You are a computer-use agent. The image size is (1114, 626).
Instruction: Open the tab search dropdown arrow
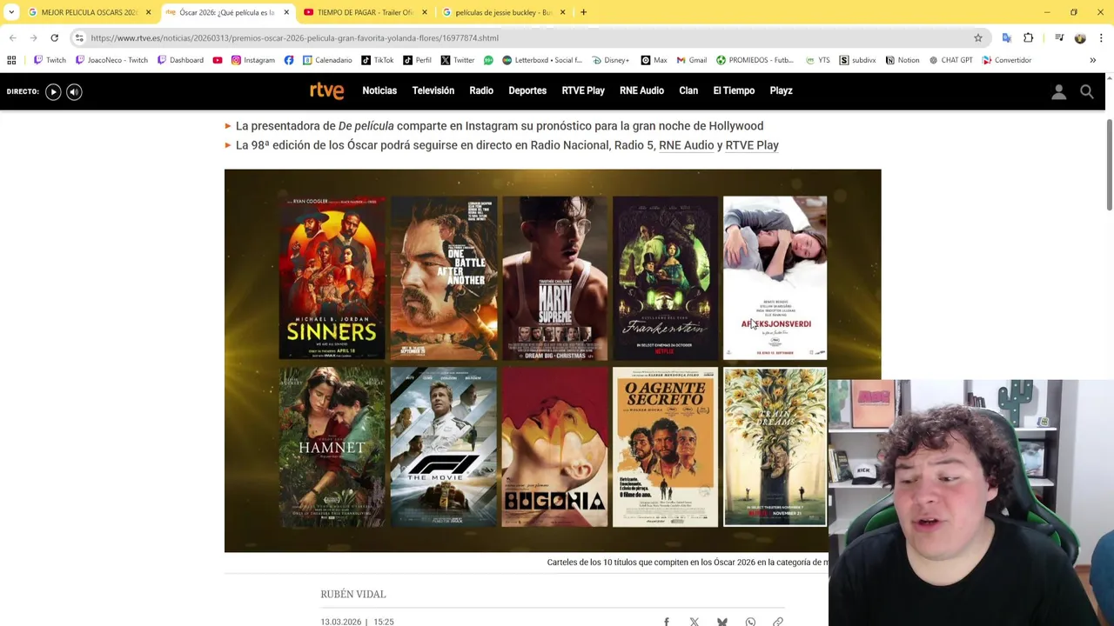click(x=11, y=12)
